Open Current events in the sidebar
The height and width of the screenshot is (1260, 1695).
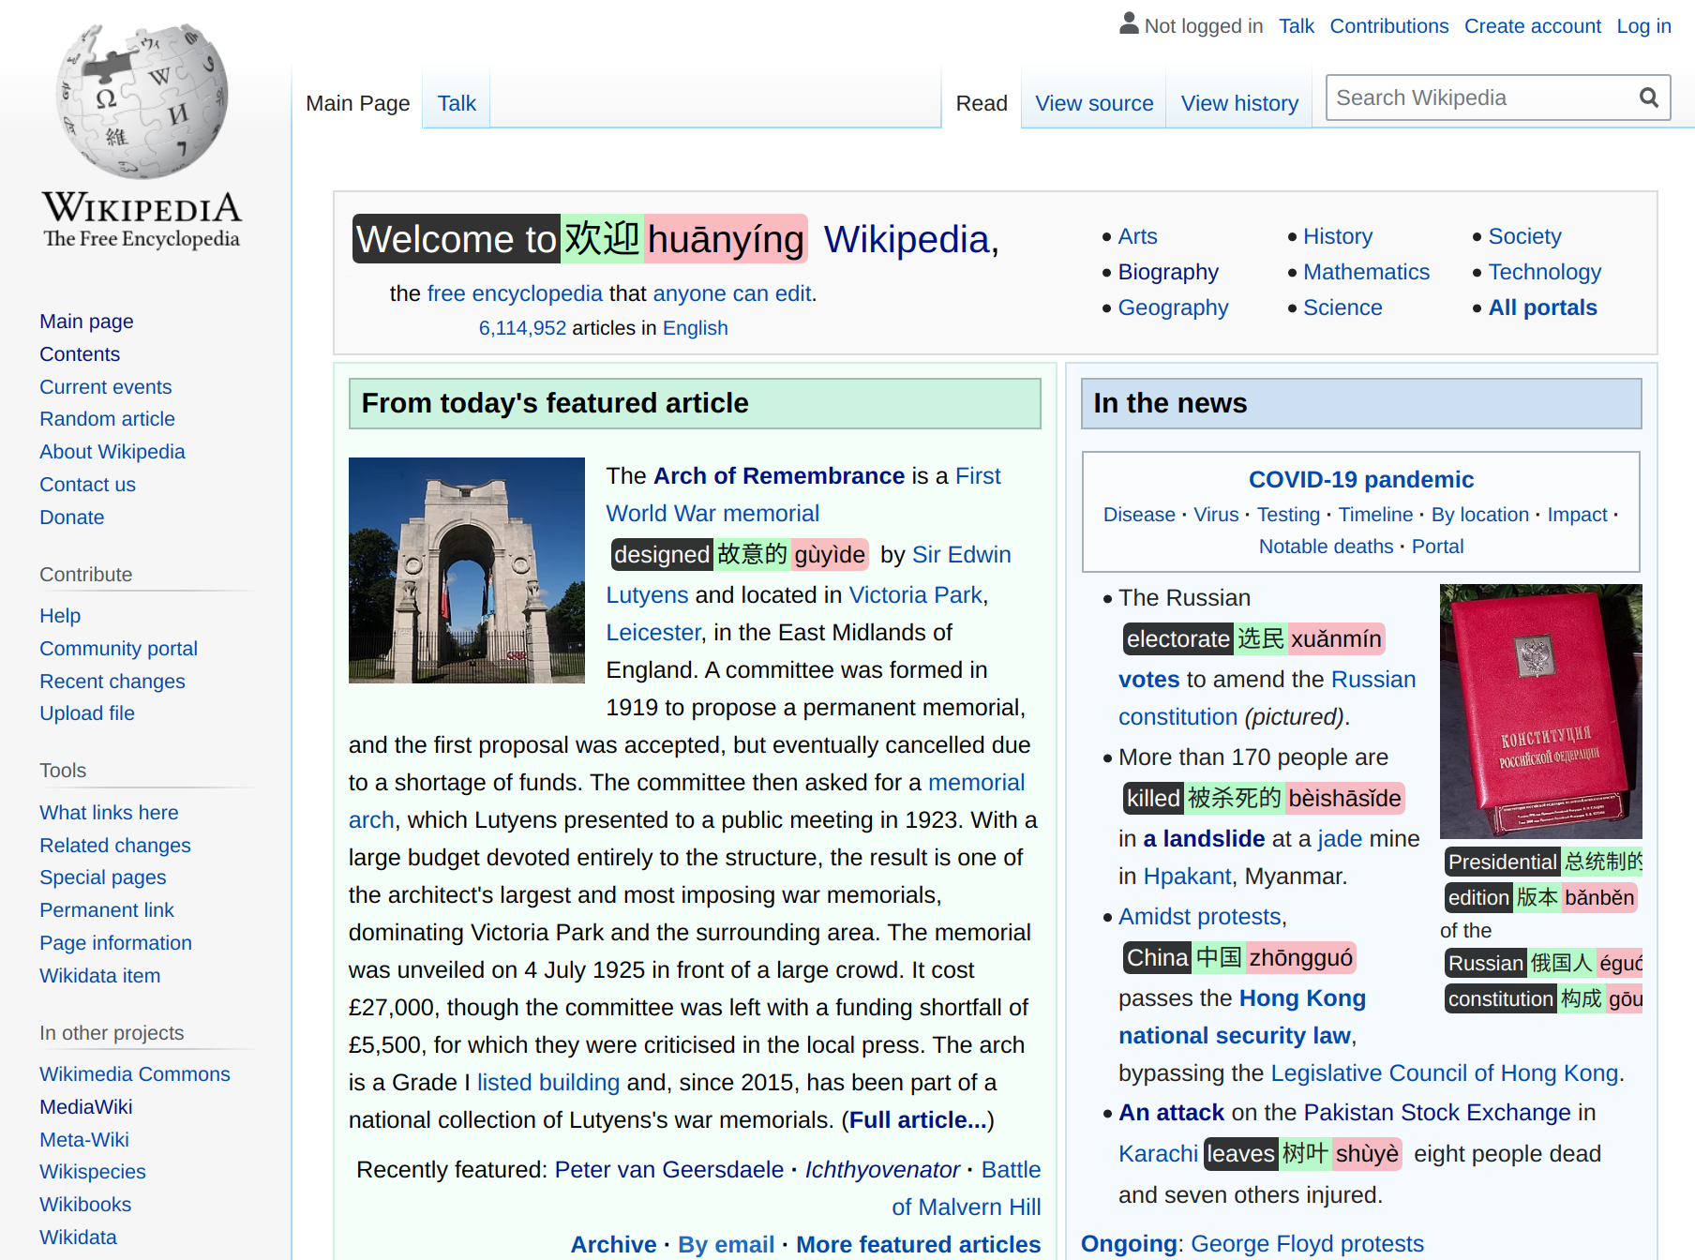tap(105, 387)
